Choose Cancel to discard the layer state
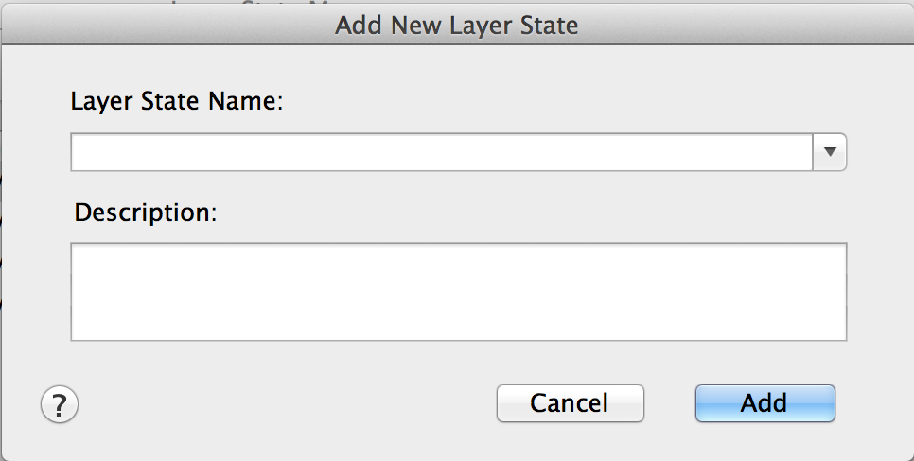Image resolution: width=914 pixels, height=461 pixels. (x=570, y=402)
